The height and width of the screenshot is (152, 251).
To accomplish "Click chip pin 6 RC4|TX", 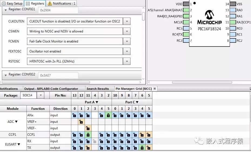I will point(186,34).
